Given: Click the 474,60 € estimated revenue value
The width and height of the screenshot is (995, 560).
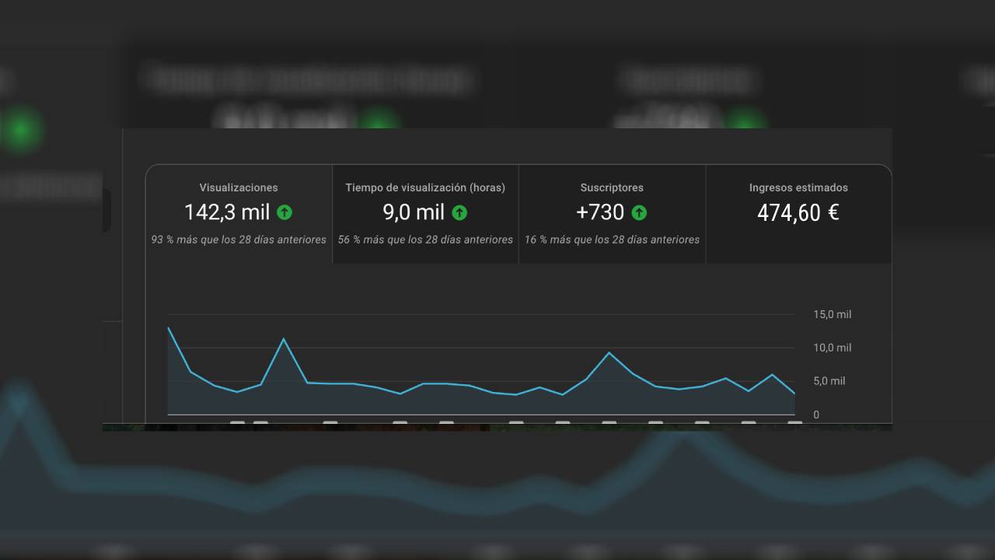Looking at the screenshot, I should coord(798,212).
